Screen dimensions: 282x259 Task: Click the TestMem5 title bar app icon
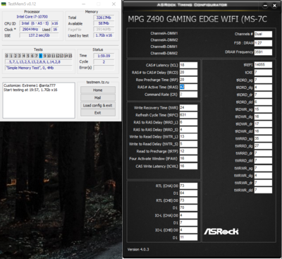click(x=4, y=4)
